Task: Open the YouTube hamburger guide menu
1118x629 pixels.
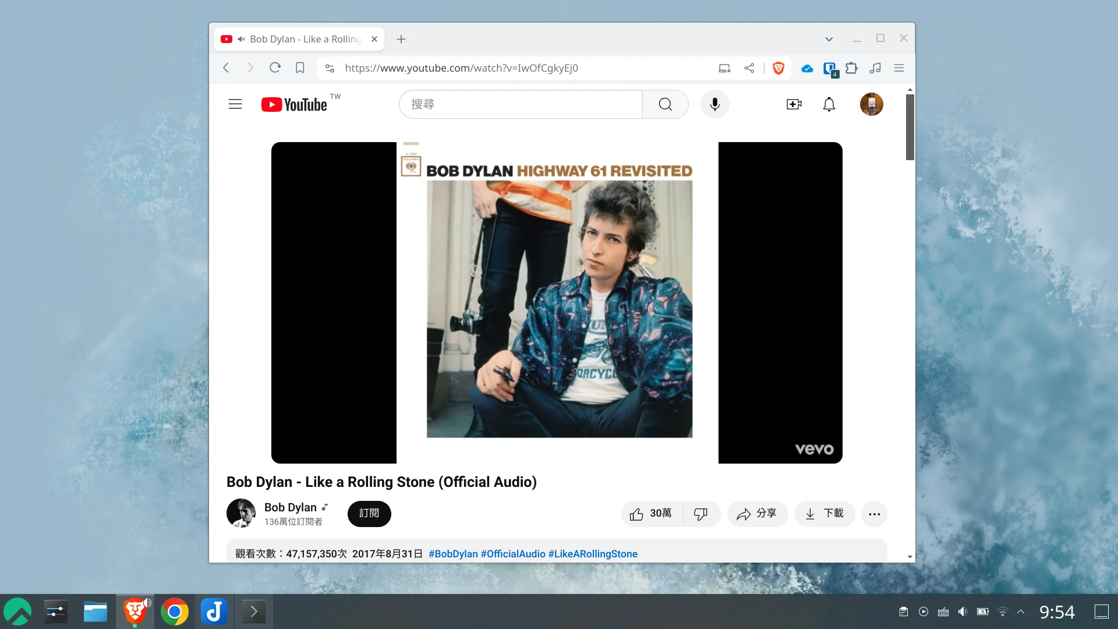Action: click(x=235, y=104)
